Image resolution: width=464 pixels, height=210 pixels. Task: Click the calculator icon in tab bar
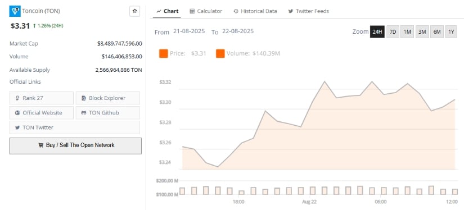click(192, 11)
